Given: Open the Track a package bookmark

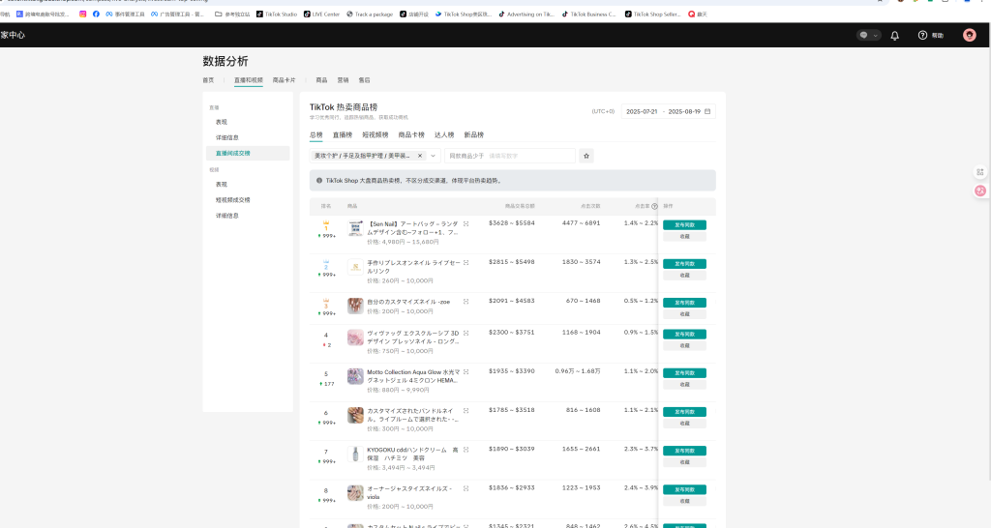Looking at the screenshot, I should point(370,14).
